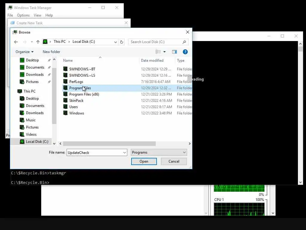This screenshot has height=230, width=306.
Task: Open the Options menu in Task Manager
Action: (x=23, y=15)
